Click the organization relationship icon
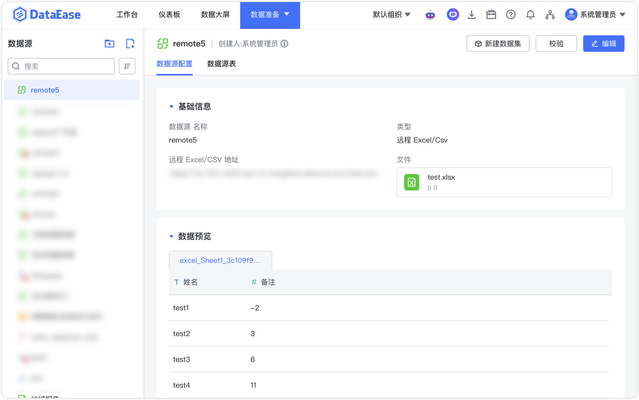 [x=550, y=14]
